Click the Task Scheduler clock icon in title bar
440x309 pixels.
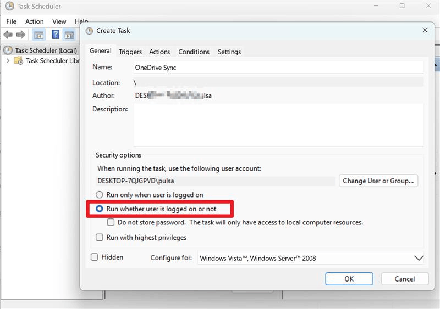click(9, 6)
